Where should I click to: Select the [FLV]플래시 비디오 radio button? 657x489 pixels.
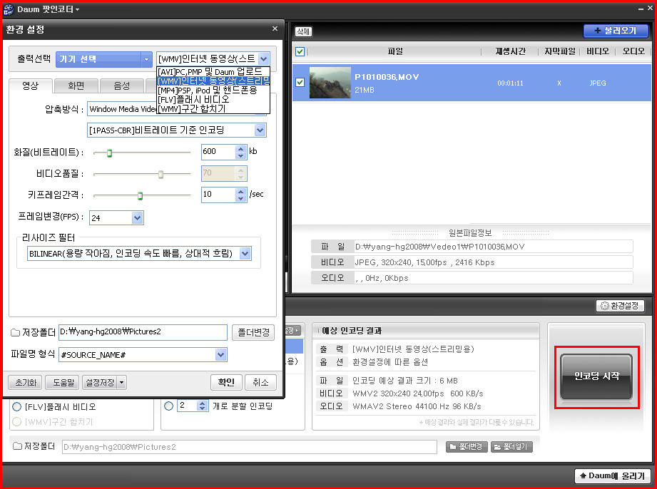16,406
